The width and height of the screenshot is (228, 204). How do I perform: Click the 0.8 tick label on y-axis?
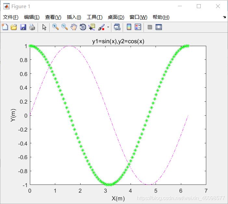point(24,60)
